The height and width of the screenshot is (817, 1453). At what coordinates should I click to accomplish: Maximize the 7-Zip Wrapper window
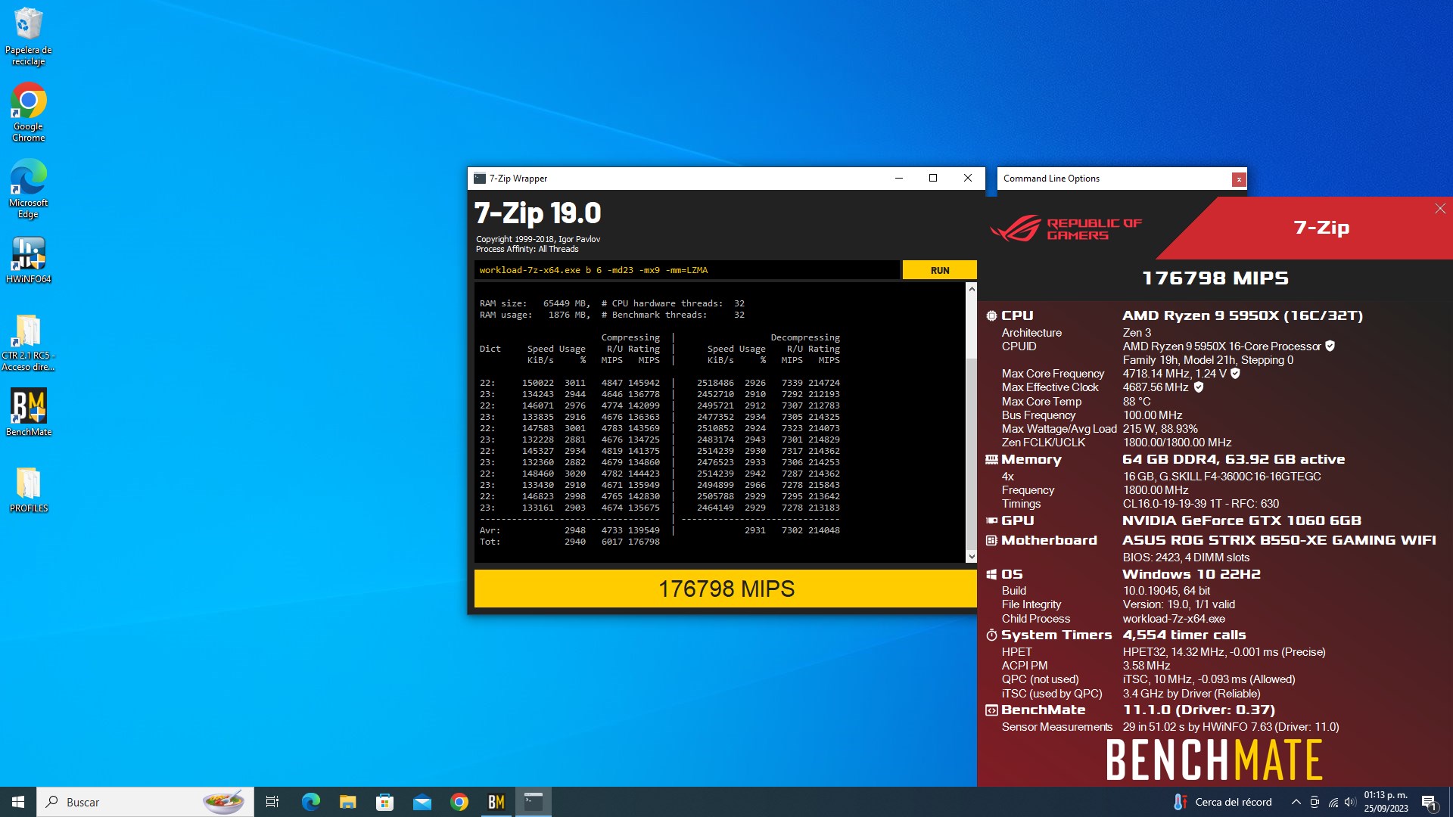tap(932, 179)
